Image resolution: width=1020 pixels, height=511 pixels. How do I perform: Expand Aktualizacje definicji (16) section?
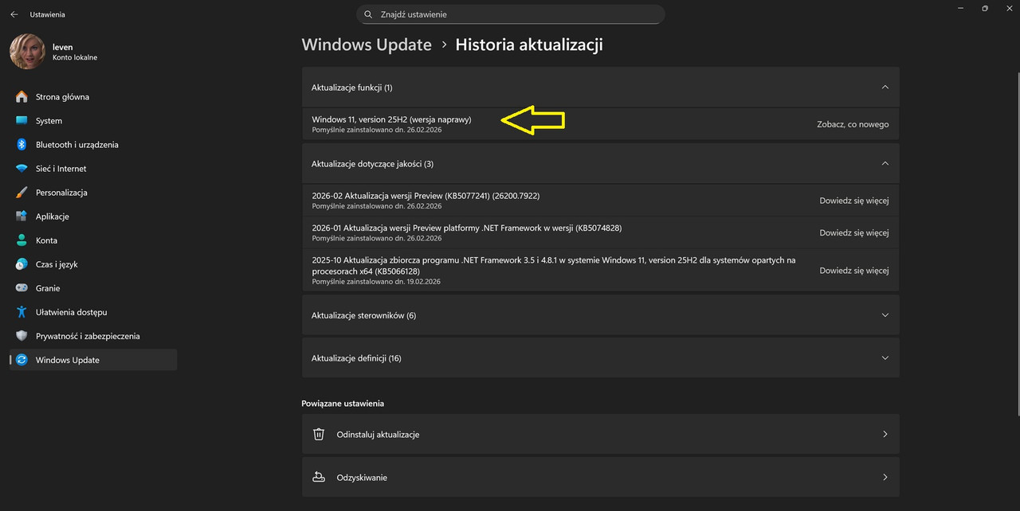point(601,358)
